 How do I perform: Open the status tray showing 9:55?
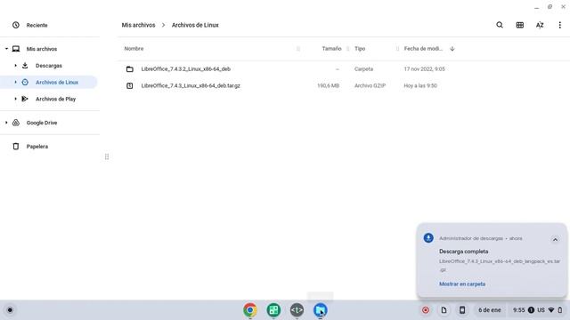[x=537, y=310]
